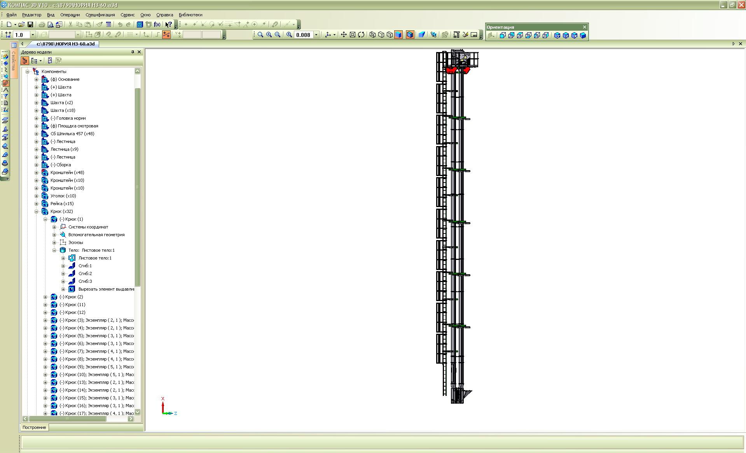Collapse the Крюк (x32) tree node

[x=37, y=211]
